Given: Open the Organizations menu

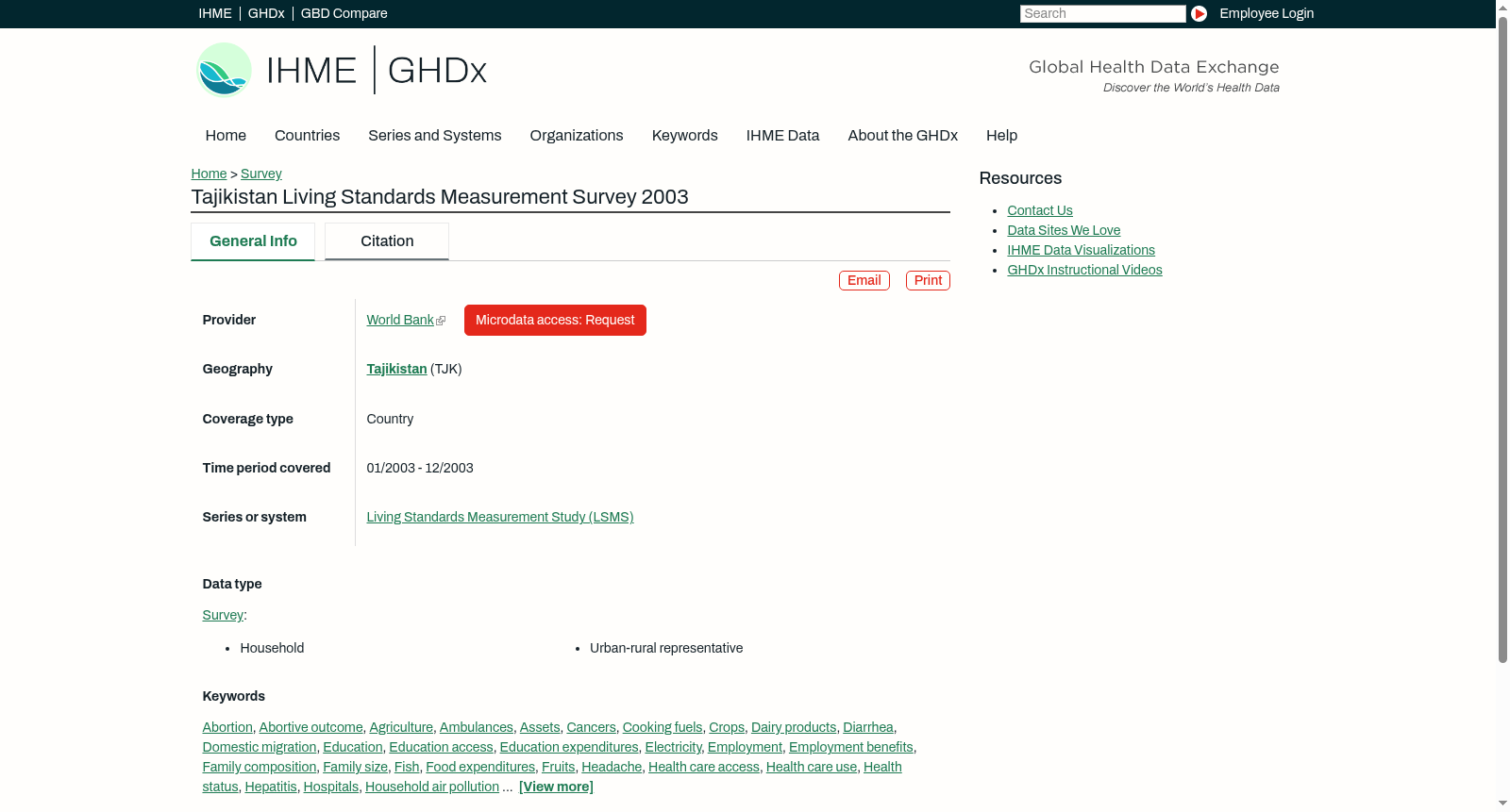Looking at the screenshot, I should tap(577, 136).
